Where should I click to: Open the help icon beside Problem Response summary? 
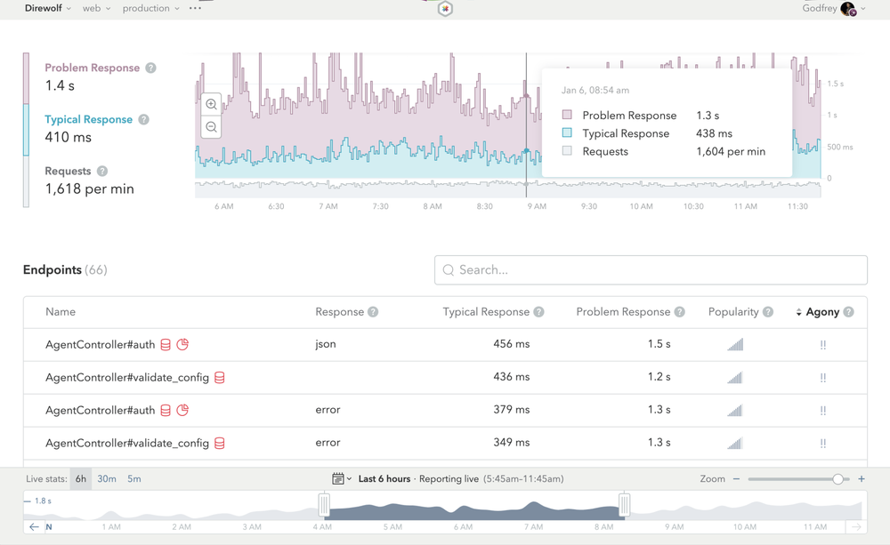(150, 68)
